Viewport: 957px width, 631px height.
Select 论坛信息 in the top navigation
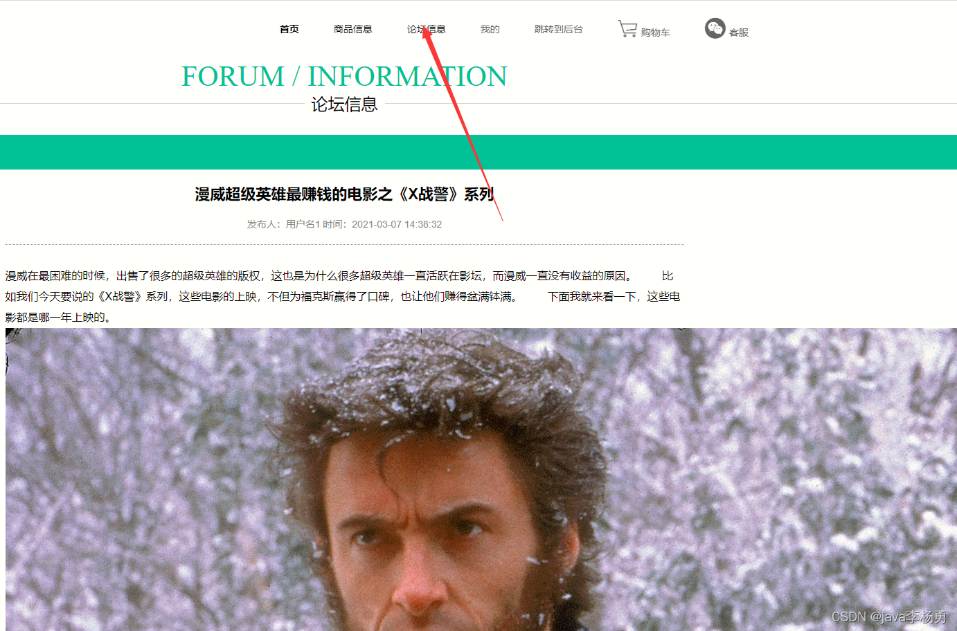[x=427, y=29]
